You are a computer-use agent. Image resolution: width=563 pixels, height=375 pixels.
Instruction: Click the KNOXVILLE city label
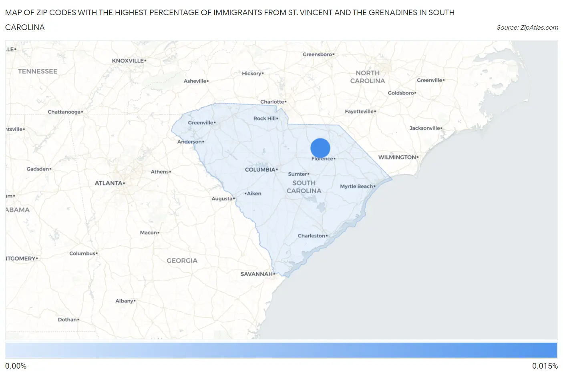[x=128, y=61]
